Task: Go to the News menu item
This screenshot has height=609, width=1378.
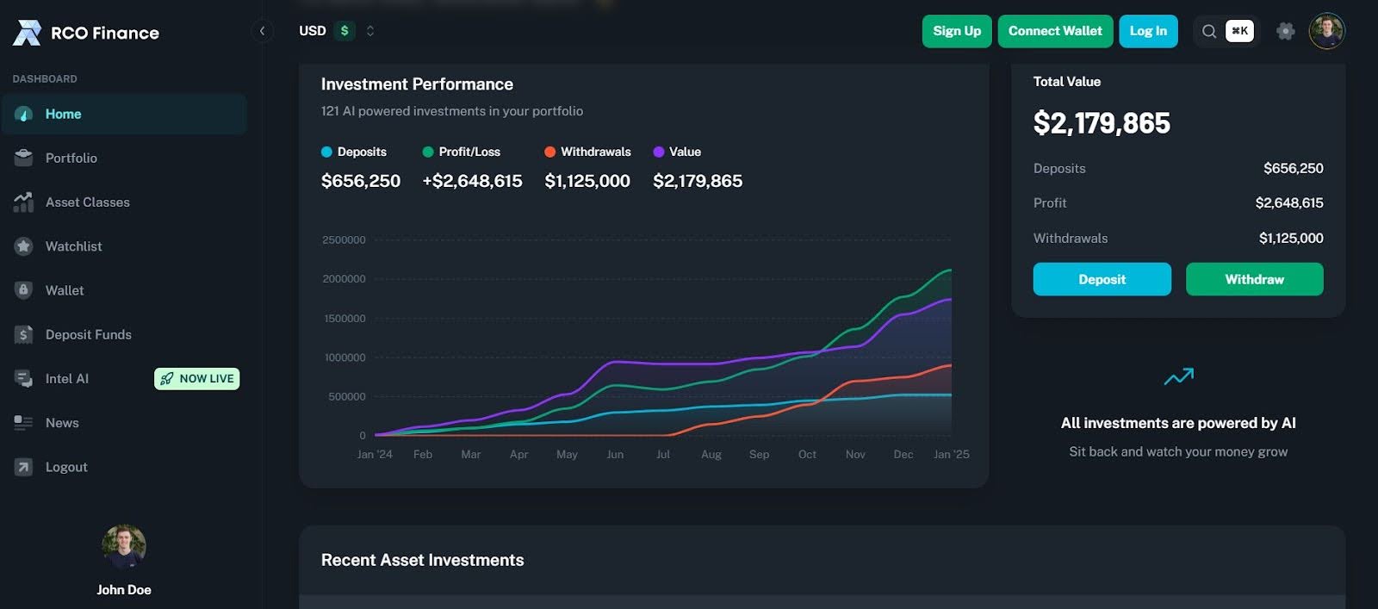Action: pos(62,423)
